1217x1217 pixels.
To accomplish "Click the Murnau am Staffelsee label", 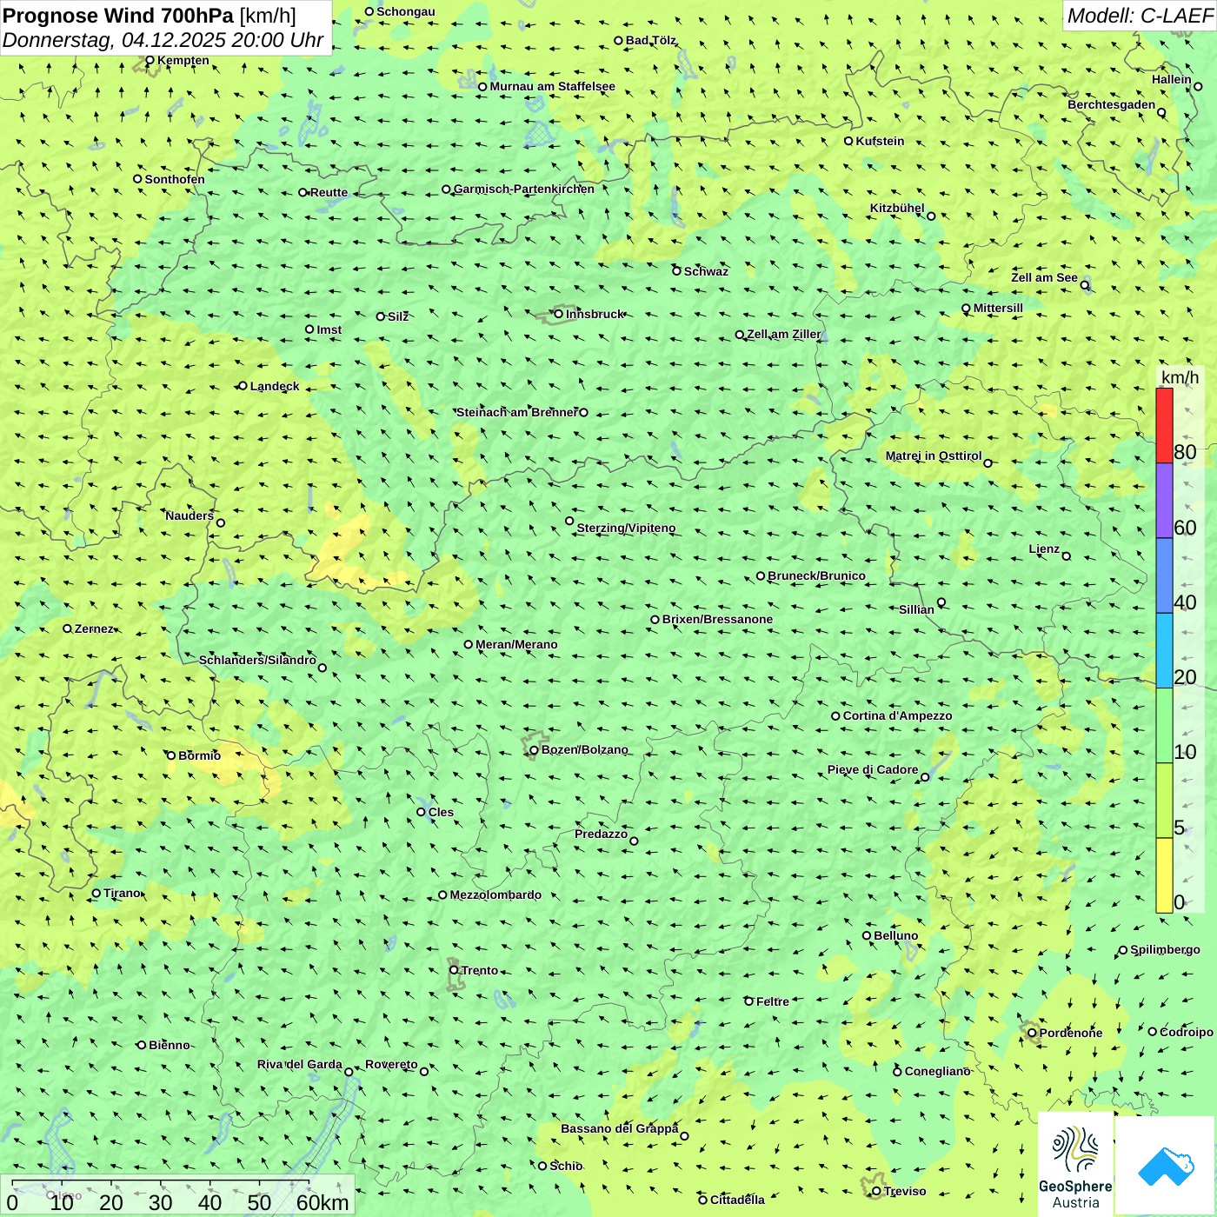I will tap(552, 87).
